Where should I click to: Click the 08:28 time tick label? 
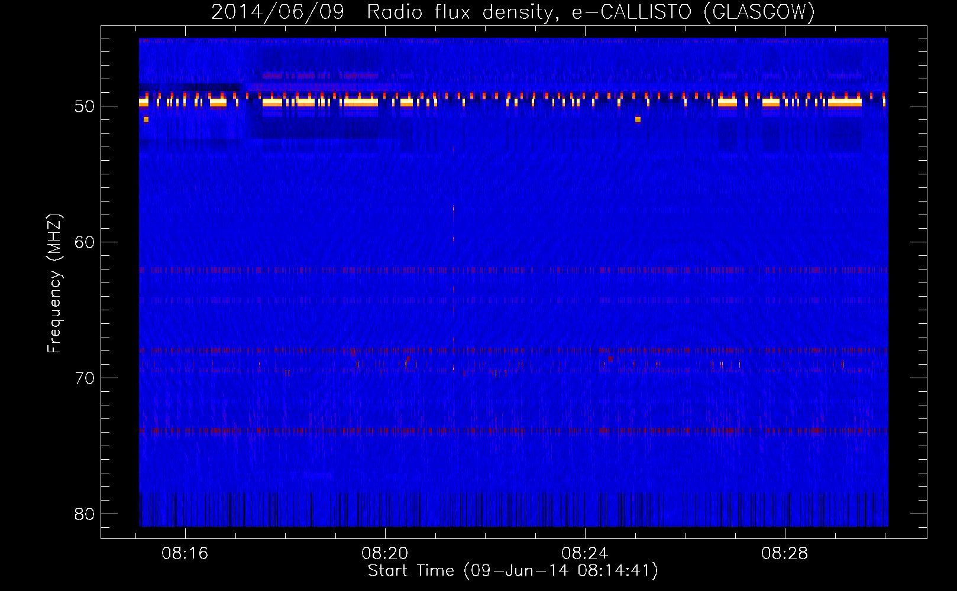785,554
